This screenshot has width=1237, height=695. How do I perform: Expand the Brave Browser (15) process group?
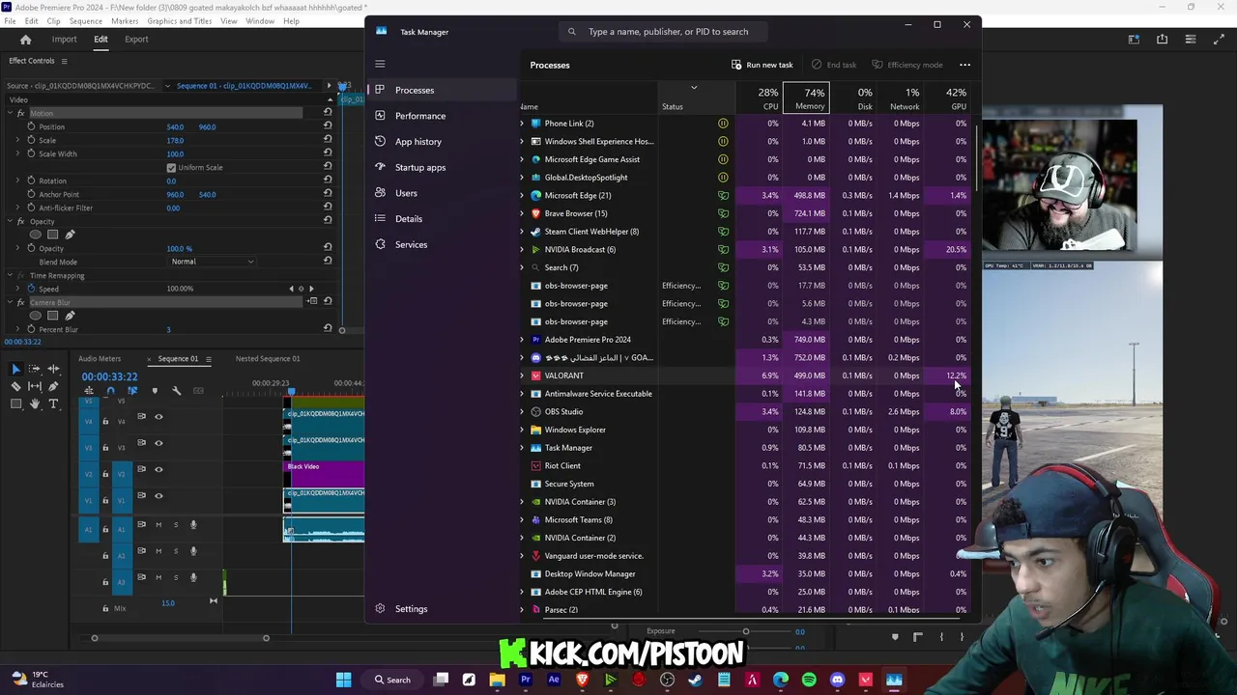(522, 213)
